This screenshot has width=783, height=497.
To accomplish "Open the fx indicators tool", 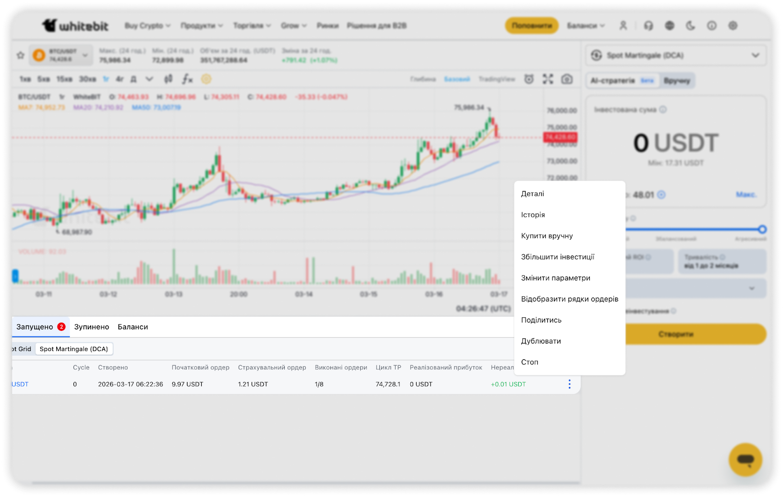I will (187, 79).
